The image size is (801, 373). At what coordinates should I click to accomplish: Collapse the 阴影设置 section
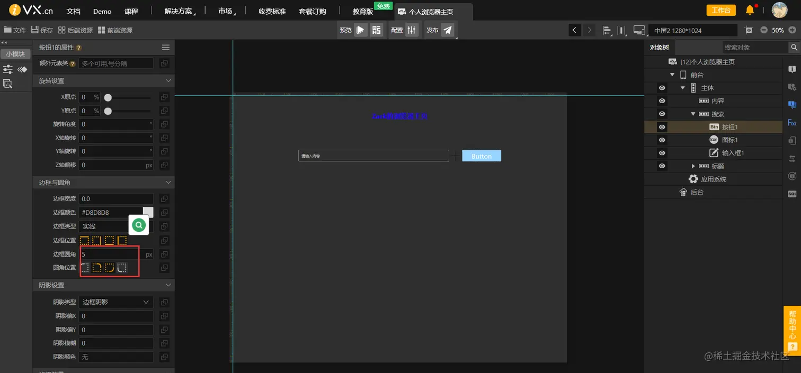click(x=168, y=285)
